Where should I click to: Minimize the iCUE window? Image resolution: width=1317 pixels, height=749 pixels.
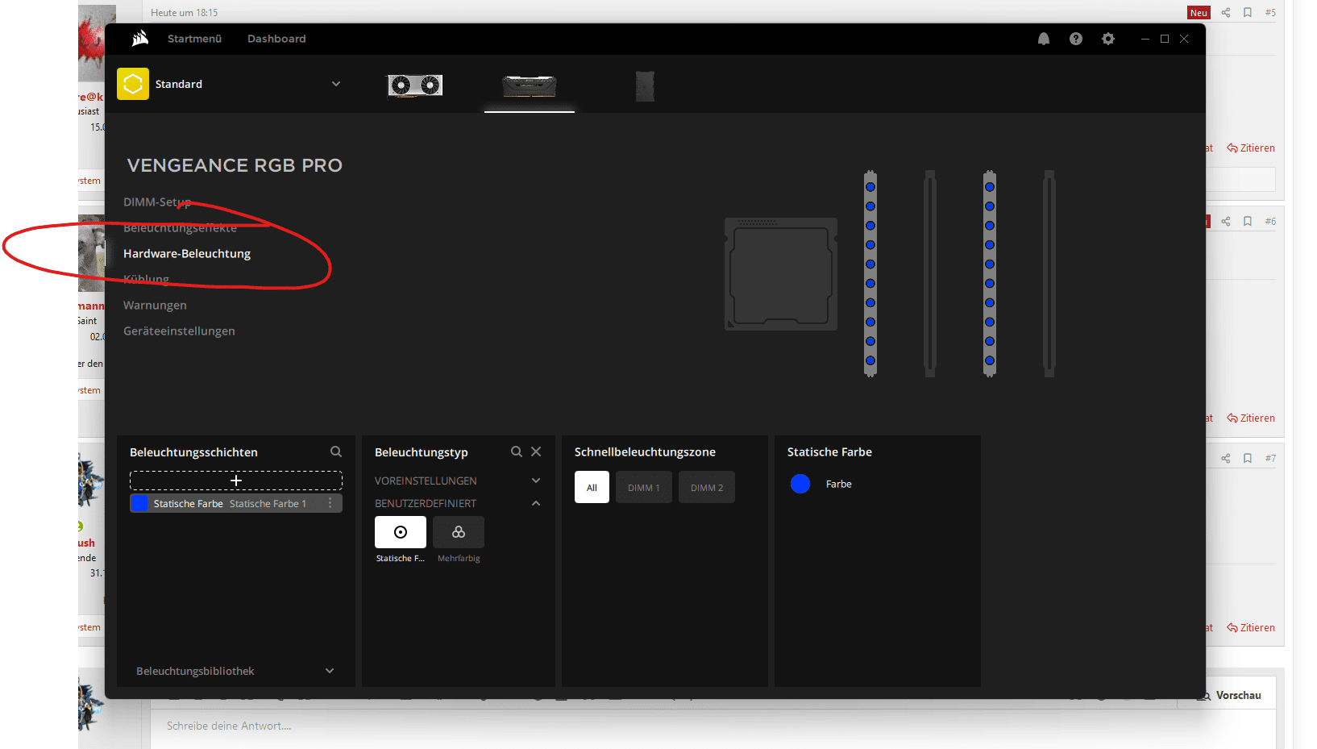[x=1145, y=39]
